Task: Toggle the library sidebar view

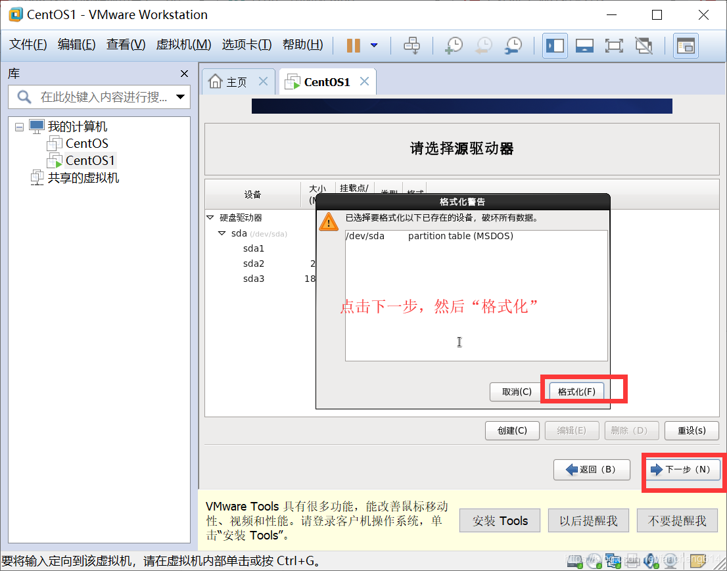Action: click(x=555, y=45)
